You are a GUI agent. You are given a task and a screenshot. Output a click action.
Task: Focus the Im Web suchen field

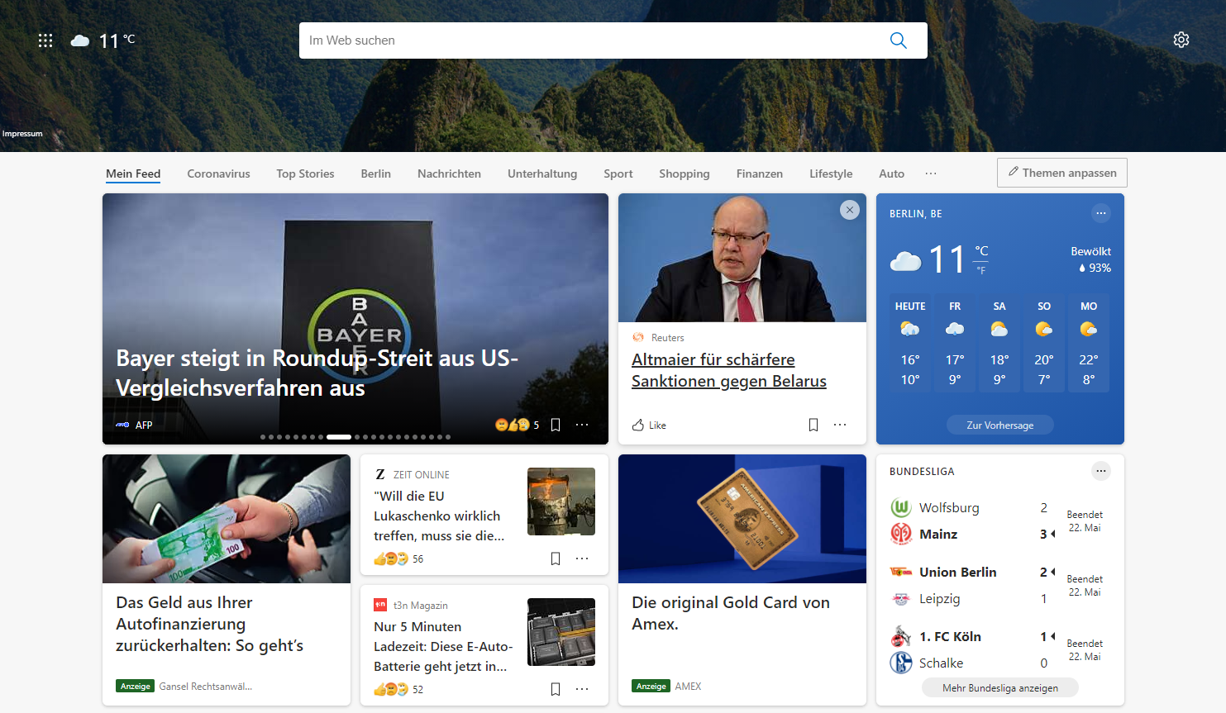pos(591,40)
